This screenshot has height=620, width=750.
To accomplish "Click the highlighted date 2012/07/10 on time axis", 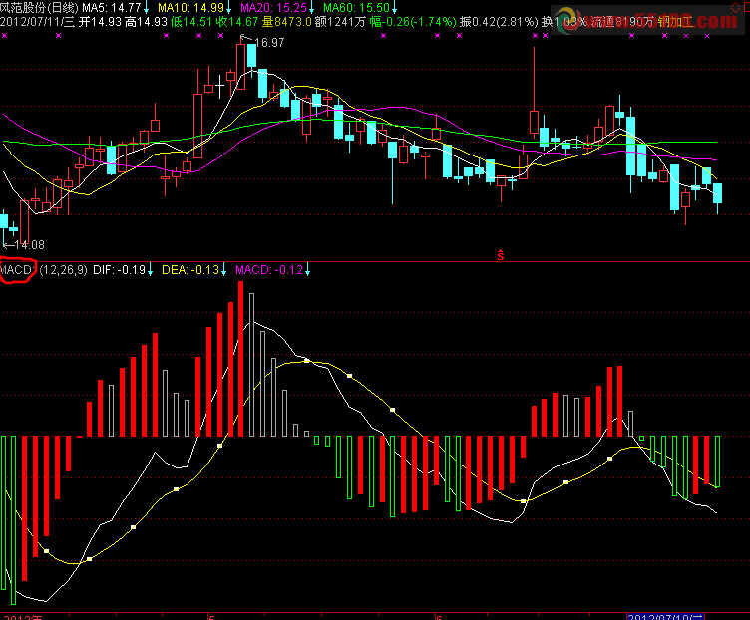I will [665, 617].
